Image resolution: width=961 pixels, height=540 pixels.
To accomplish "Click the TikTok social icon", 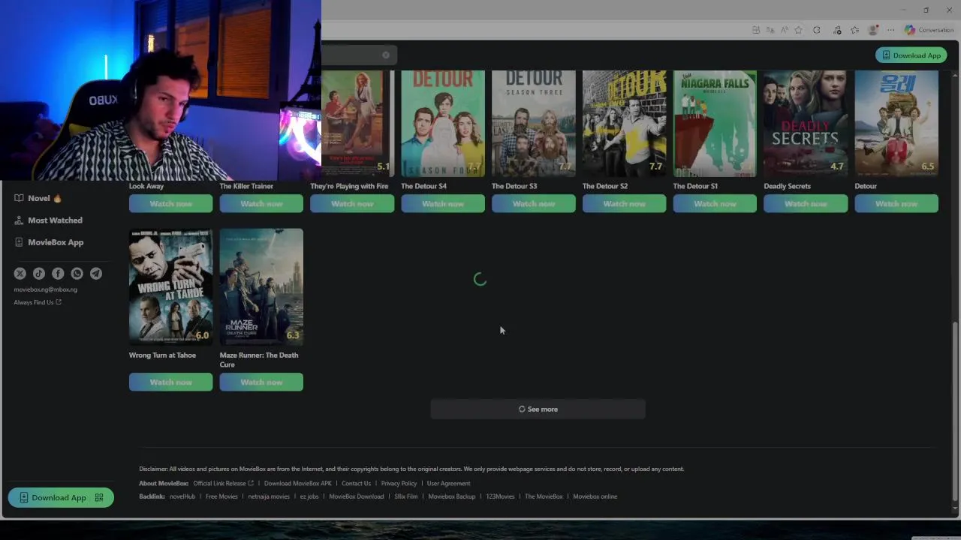I will coord(39,274).
